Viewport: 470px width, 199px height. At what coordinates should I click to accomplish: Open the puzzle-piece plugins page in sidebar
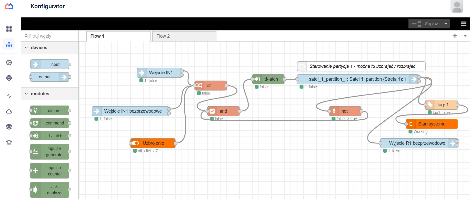coord(9,142)
